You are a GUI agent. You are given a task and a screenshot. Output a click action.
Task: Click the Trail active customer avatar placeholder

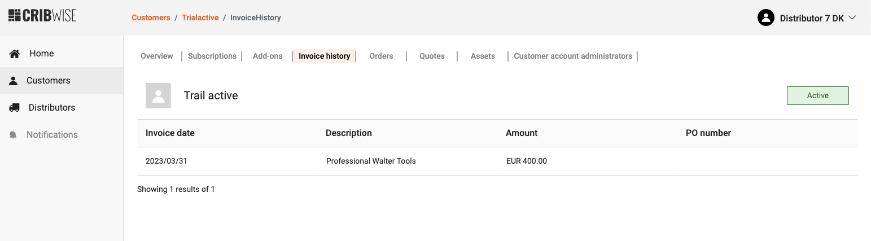158,95
